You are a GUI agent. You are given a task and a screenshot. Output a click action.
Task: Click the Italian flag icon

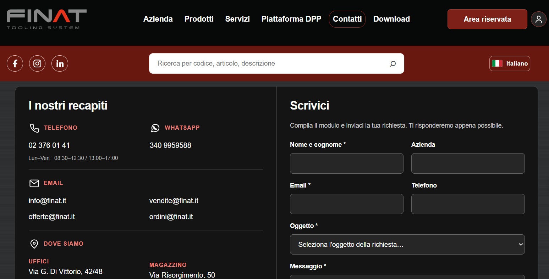pyautogui.click(x=497, y=63)
